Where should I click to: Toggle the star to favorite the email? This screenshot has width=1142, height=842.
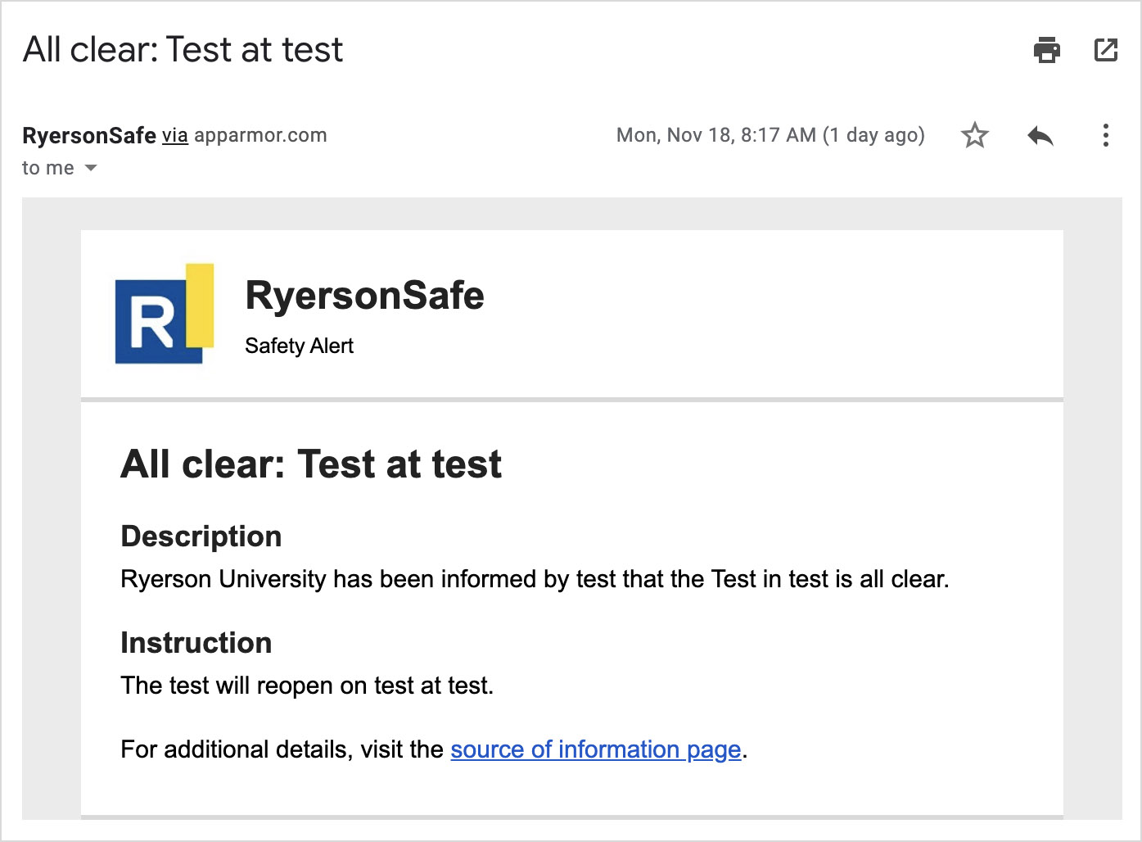pyautogui.click(x=974, y=135)
